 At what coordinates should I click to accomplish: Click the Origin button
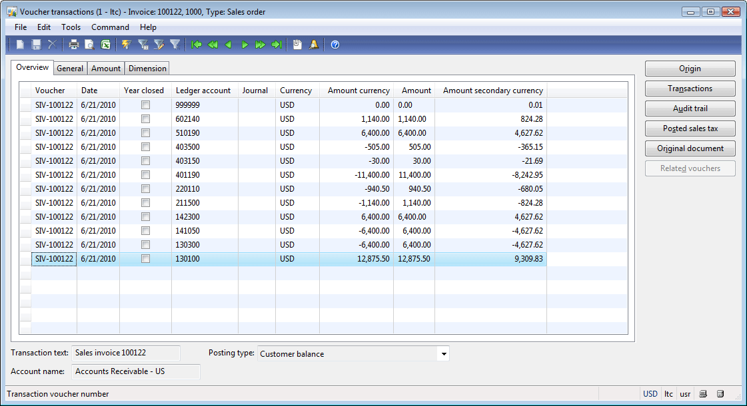pyautogui.click(x=690, y=69)
